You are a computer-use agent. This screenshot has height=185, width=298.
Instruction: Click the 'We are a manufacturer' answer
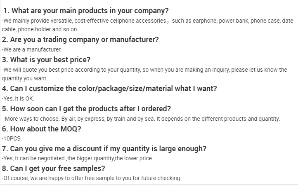point(32,49)
